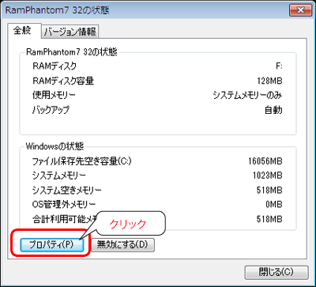Click the 518MB value in 合計利用可能 row

(x=269, y=219)
